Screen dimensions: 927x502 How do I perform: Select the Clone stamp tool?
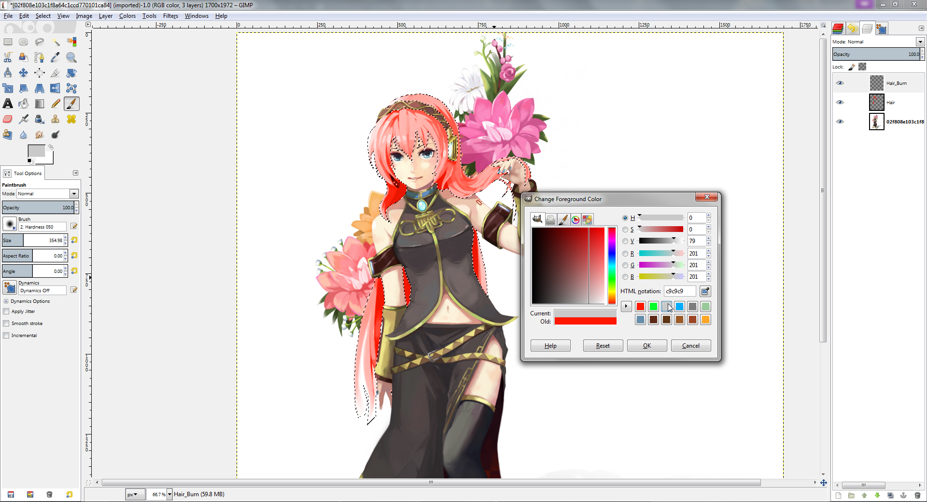click(x=56, y=119)
